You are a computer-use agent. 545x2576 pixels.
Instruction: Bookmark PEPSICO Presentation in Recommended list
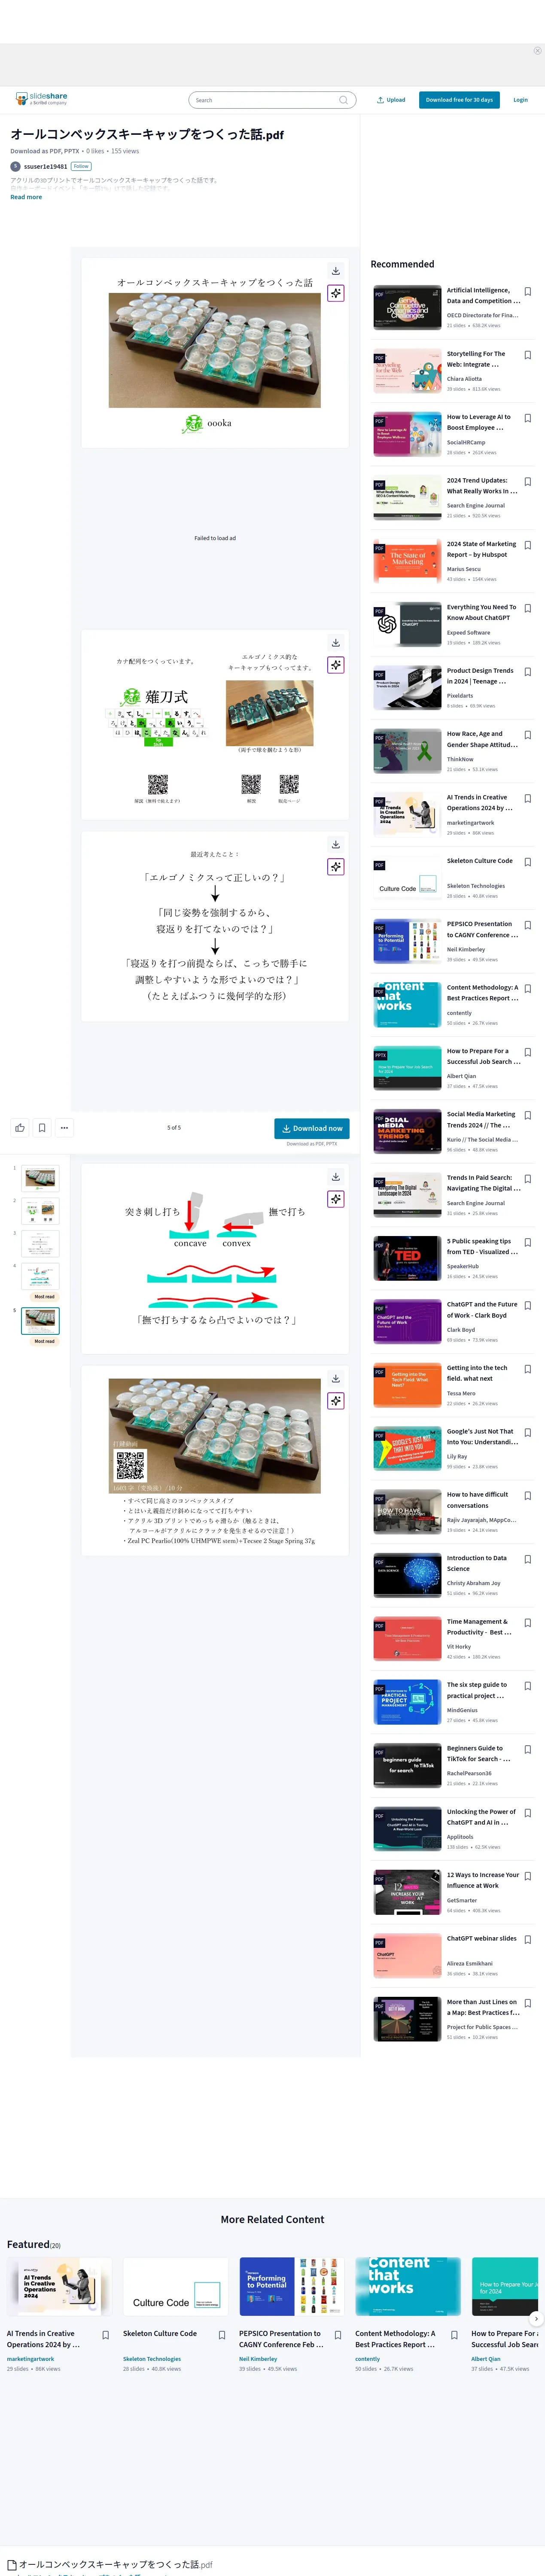[x=528, y=926]
